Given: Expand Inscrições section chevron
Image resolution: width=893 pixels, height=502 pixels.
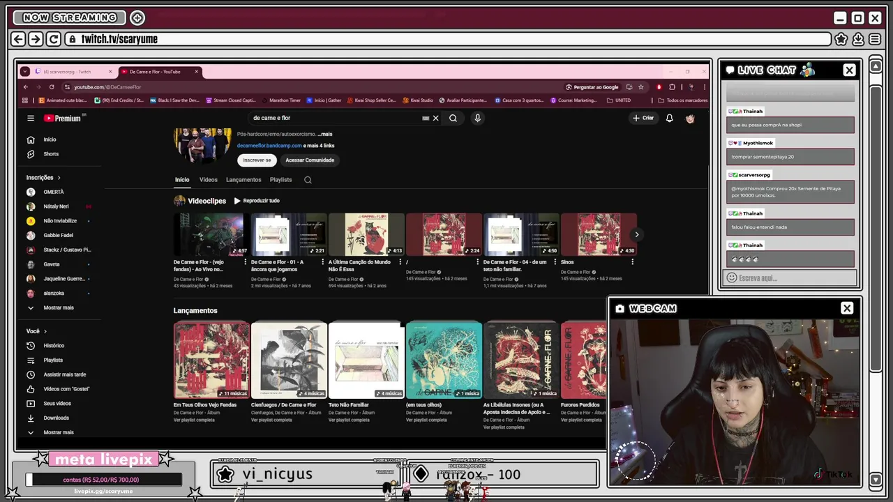Looking at the screenshot, I should [59, 178].
